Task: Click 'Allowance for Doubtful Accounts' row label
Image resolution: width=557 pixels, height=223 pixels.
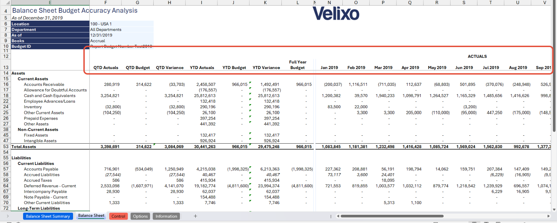Action: pos(55,90)
